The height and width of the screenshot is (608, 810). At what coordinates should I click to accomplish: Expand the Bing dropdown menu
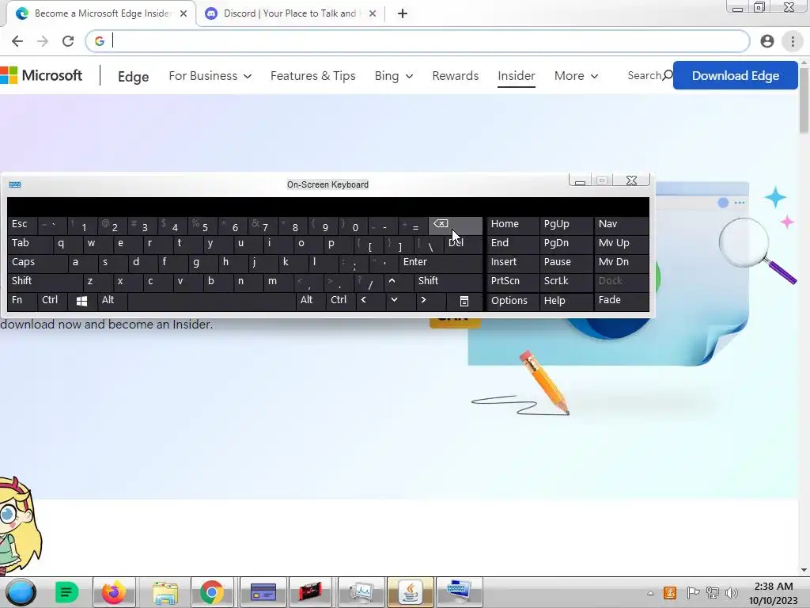[394, 76]
